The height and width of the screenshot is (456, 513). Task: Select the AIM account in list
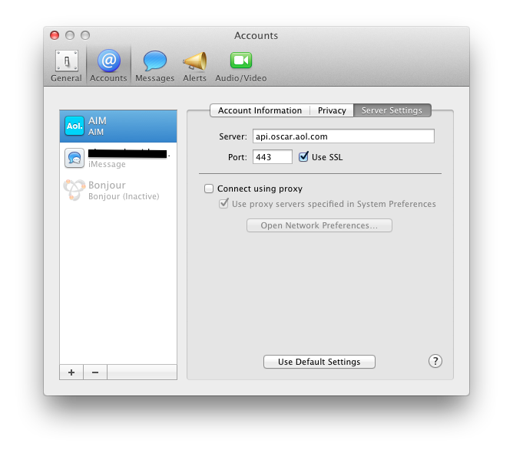tap(118, 126)
